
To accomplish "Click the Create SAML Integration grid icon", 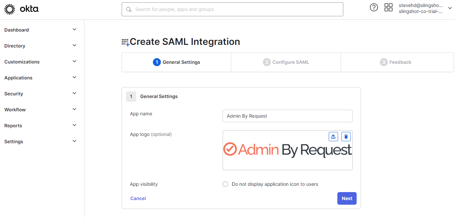I will click(x=126, y=42).
